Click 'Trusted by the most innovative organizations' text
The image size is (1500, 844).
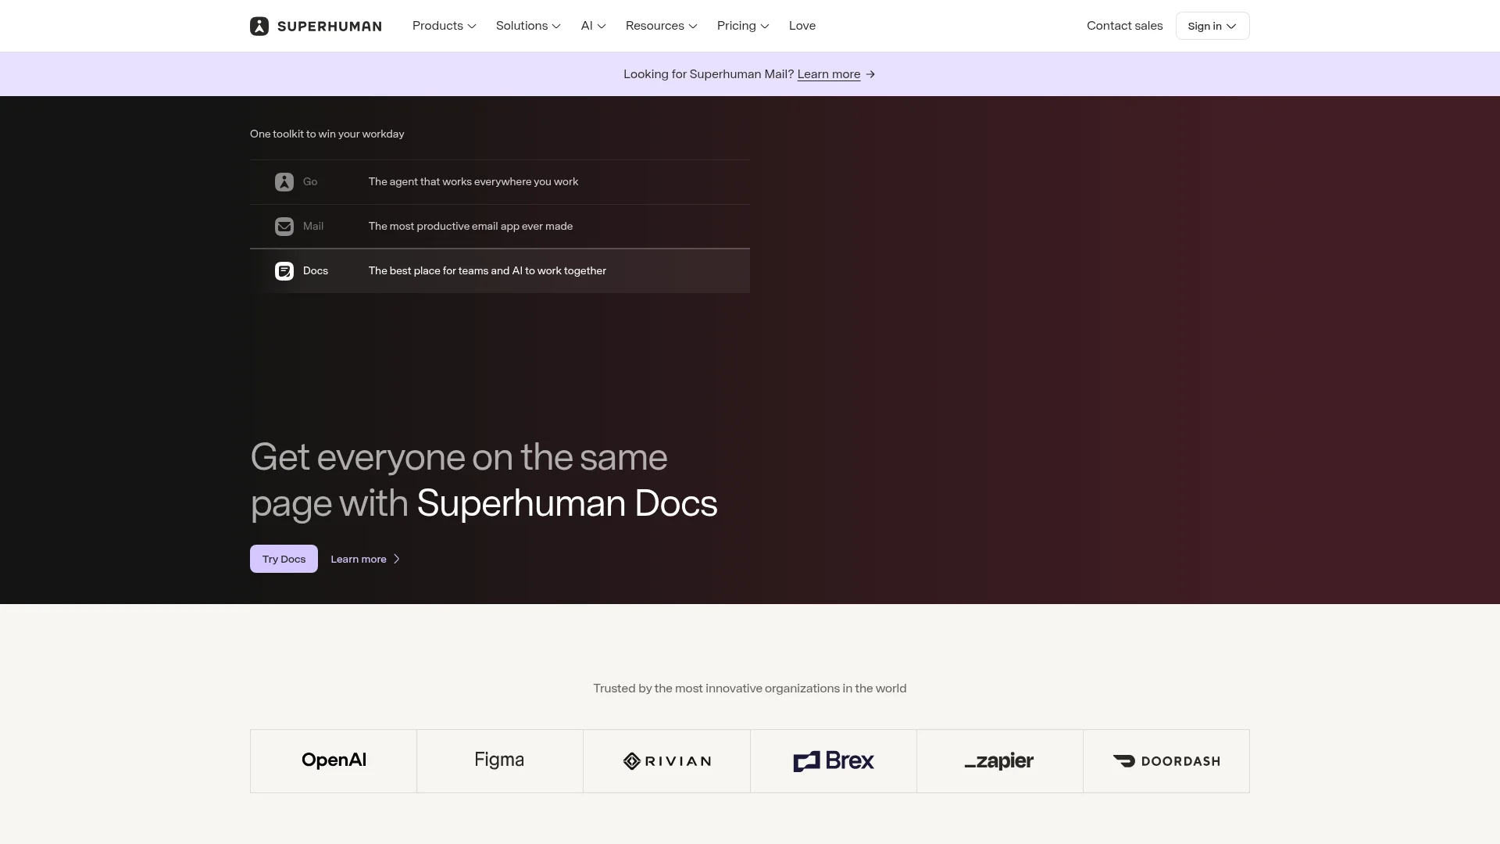point(750,688)
